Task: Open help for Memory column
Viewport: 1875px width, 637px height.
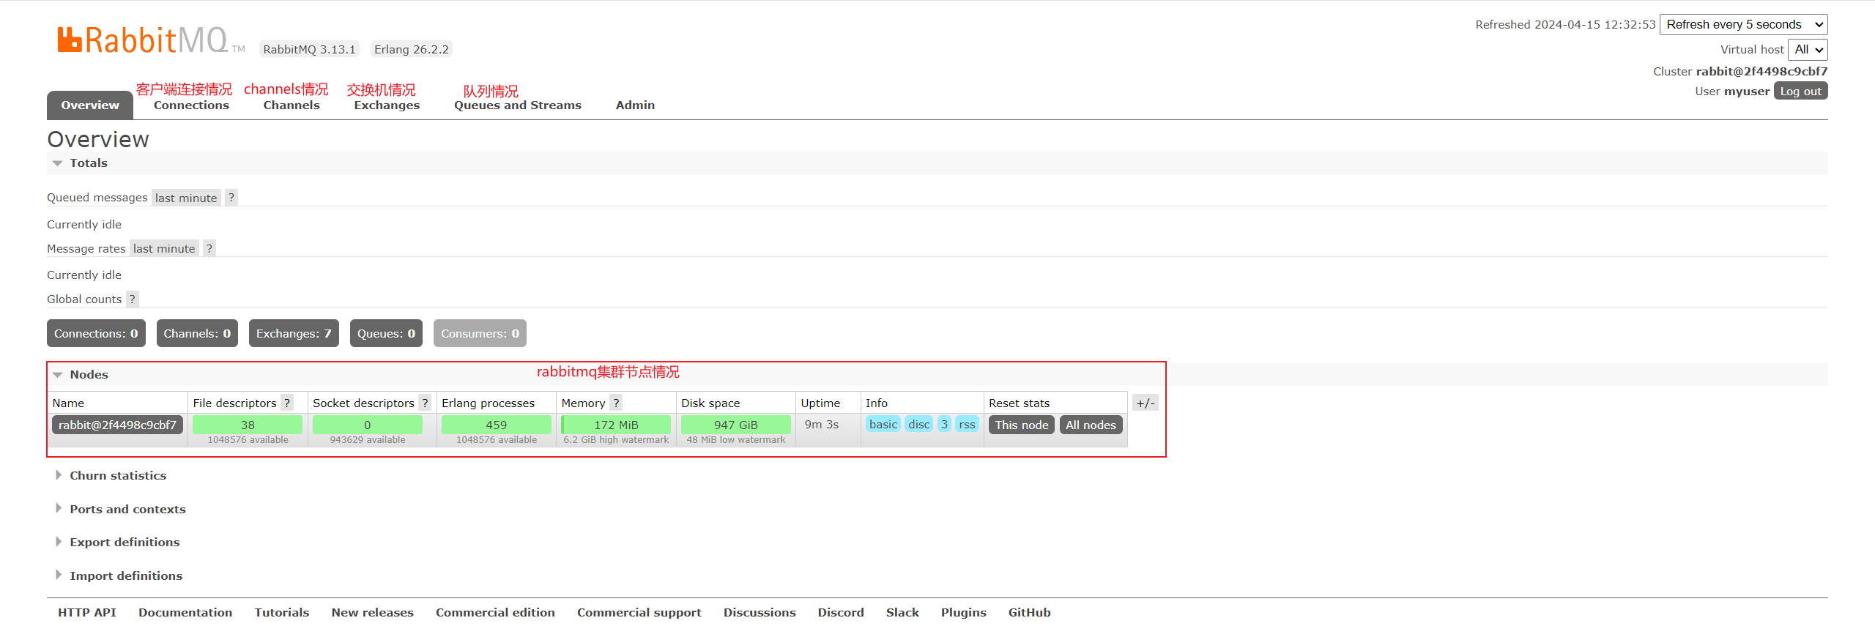Action: (x=617, y=403)
